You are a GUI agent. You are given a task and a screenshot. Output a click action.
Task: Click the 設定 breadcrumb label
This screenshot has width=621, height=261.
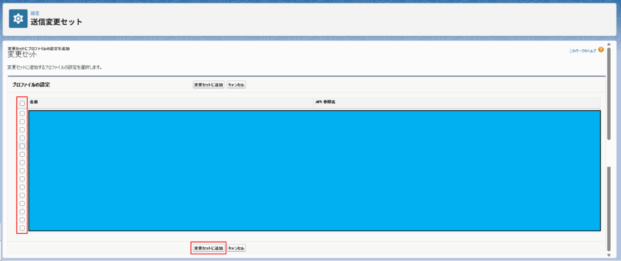click(35, 13)
